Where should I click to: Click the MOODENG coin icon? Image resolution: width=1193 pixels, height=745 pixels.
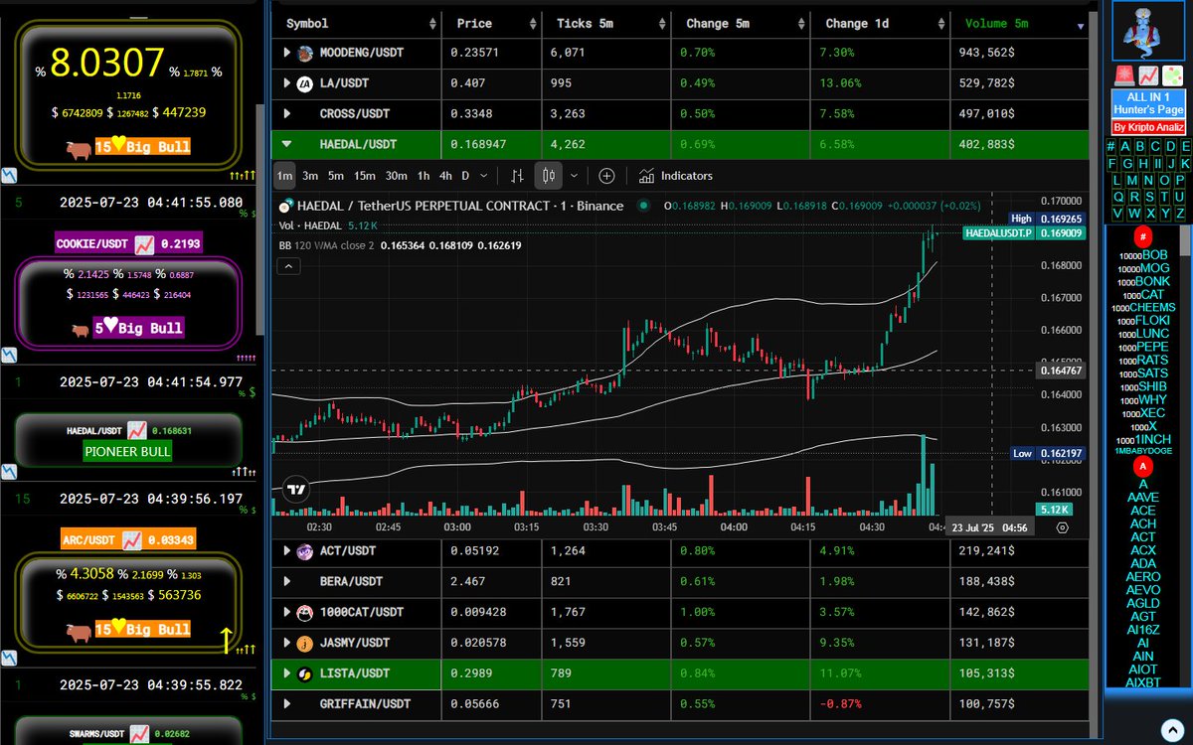coord(305,52)
